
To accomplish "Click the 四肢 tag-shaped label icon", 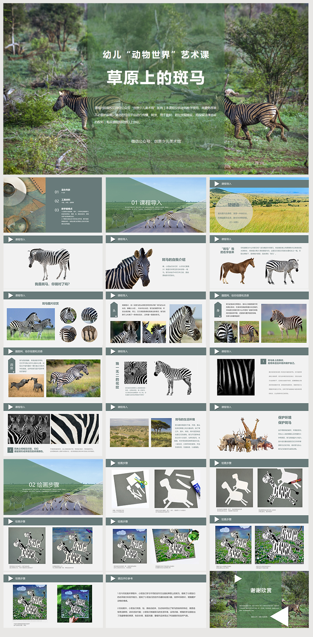I will point(12,366).
